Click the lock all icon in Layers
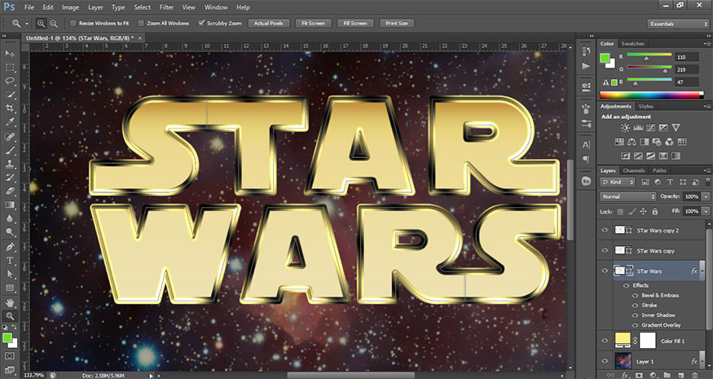 (x=655, y=212)
